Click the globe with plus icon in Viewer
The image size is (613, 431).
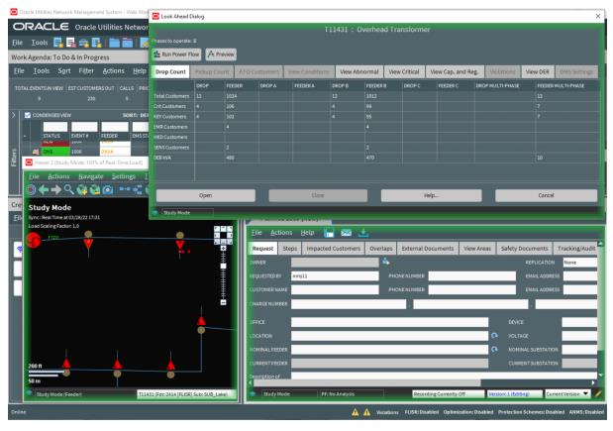(82, 190)
